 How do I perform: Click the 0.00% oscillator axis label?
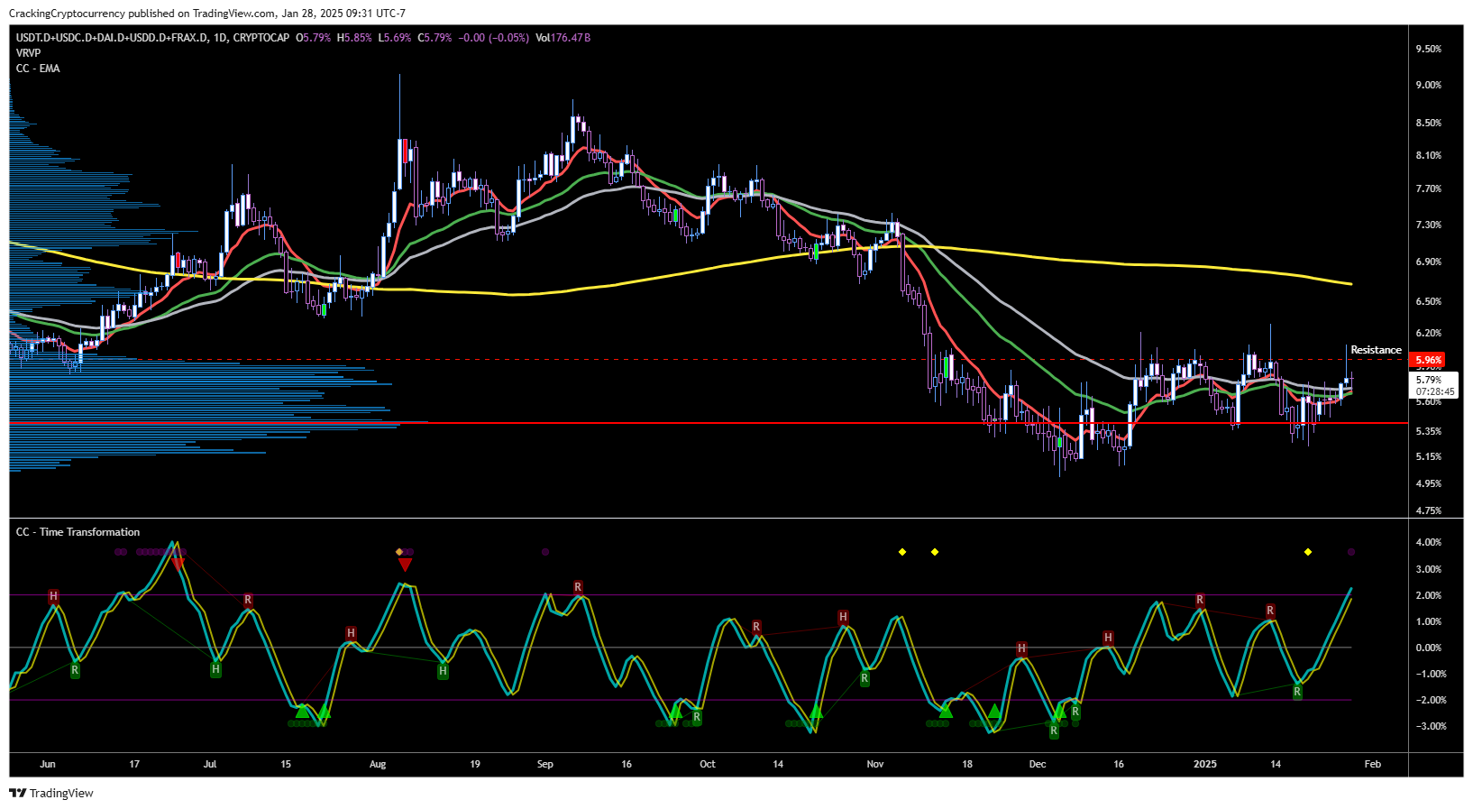[1429, 648]
